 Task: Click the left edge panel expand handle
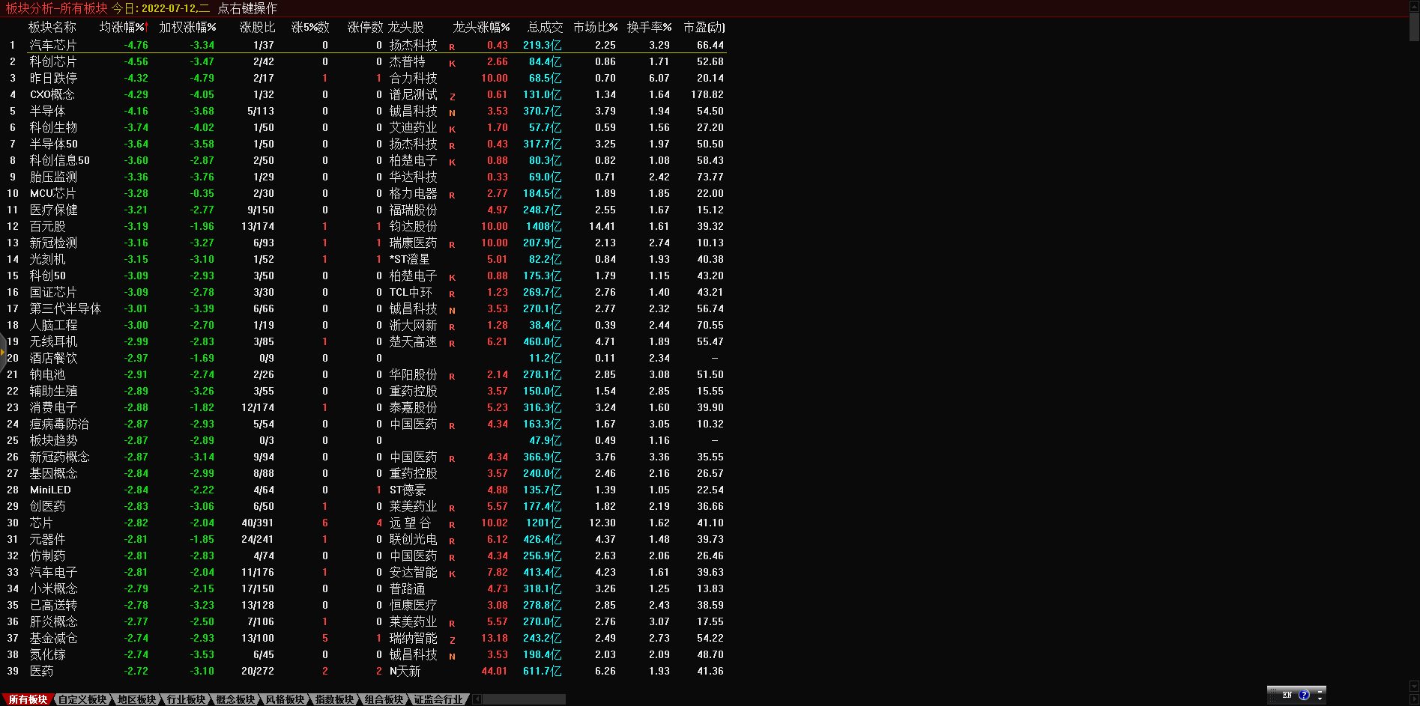point(3,352)
